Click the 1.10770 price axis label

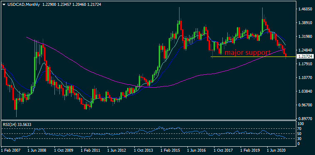click(x=305, y=77)
